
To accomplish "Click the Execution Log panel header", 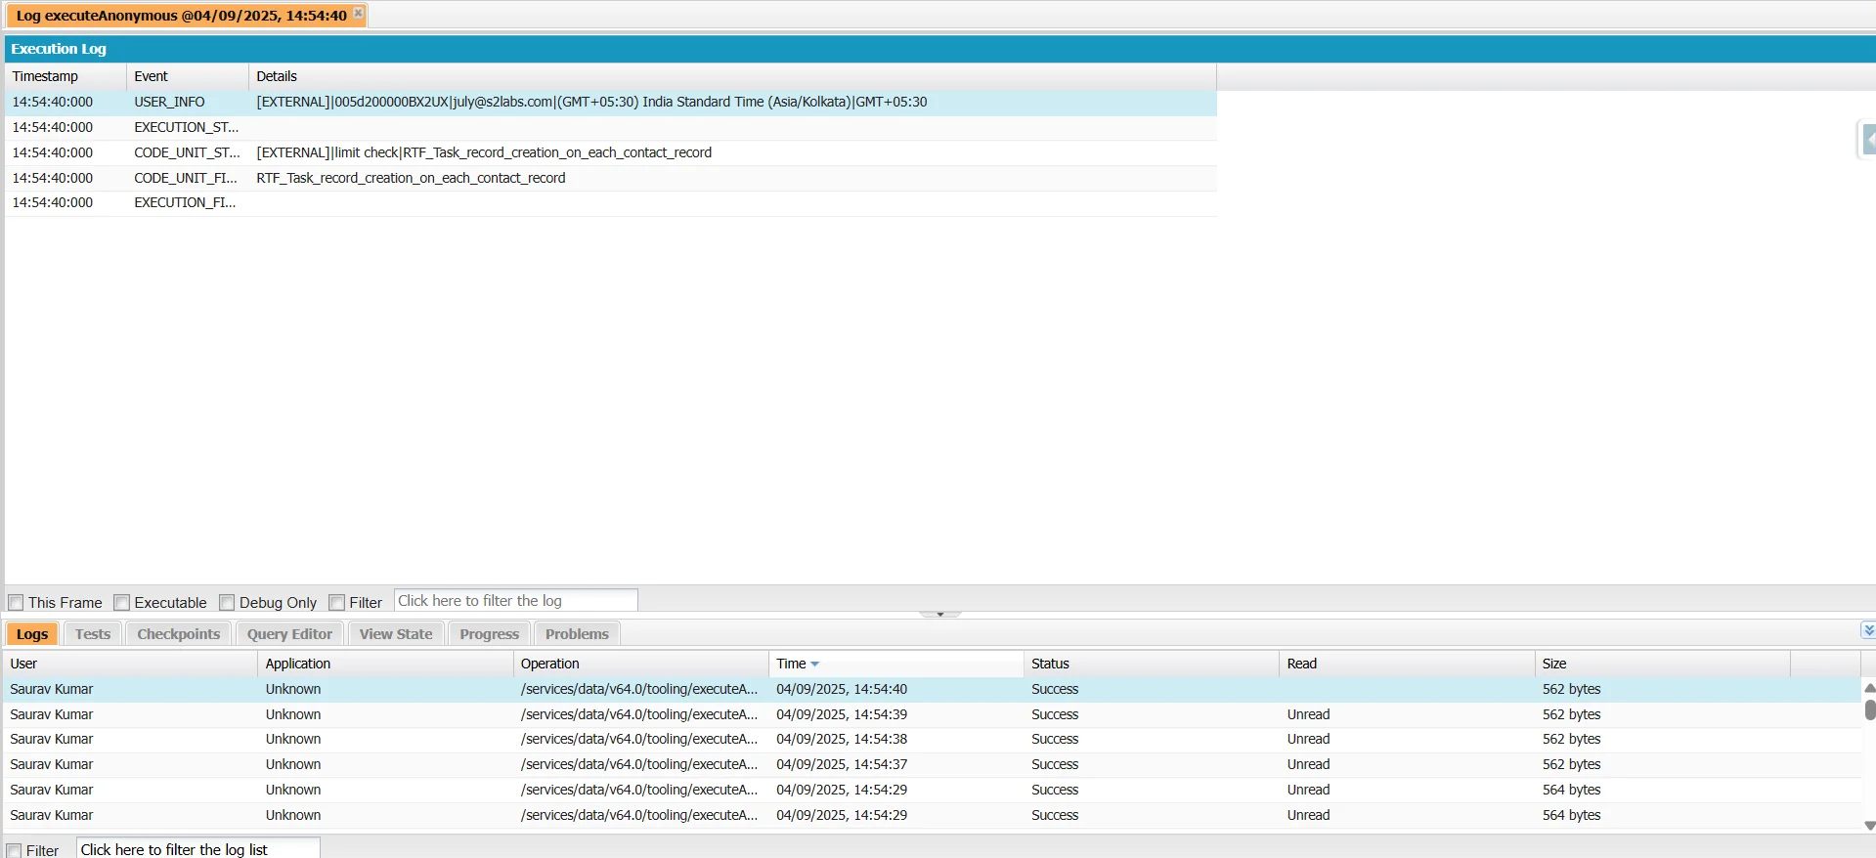I will 939,49.
